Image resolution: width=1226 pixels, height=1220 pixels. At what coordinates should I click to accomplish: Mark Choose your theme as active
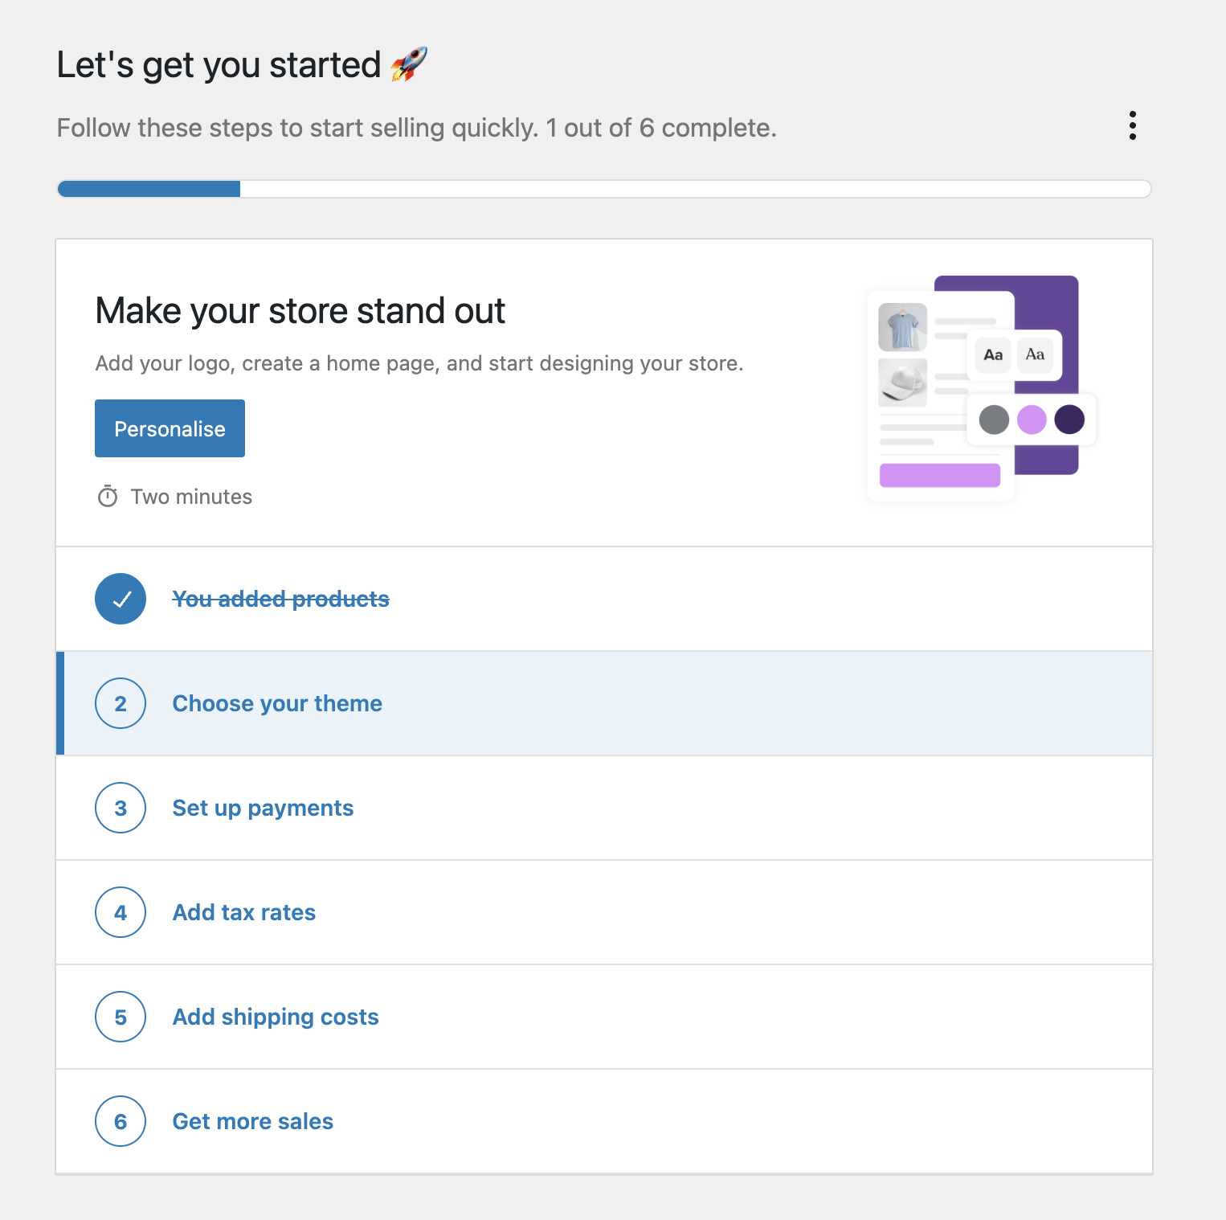pos(276,703)
